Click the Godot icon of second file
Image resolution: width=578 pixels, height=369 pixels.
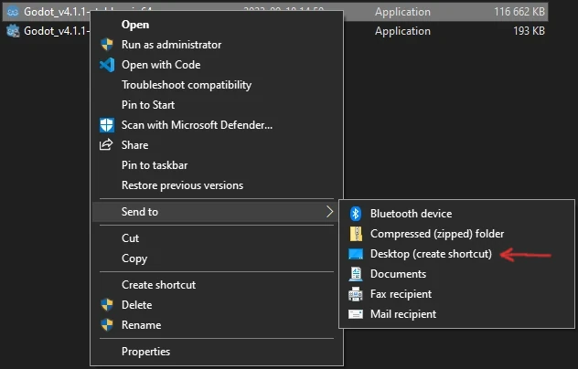point(12,30)
